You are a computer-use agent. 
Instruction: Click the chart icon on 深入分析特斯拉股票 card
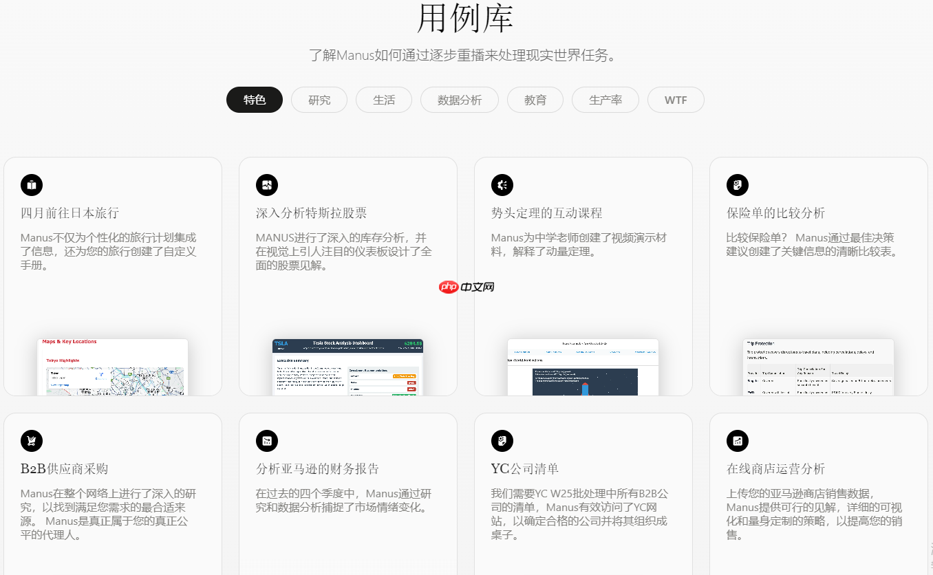[x=267, y=185]
